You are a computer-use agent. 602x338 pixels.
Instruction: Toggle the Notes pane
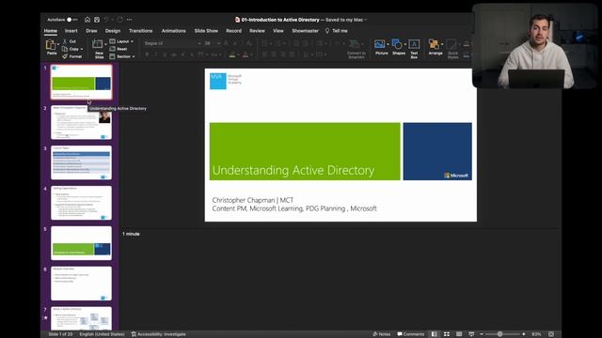coord(382,334)
